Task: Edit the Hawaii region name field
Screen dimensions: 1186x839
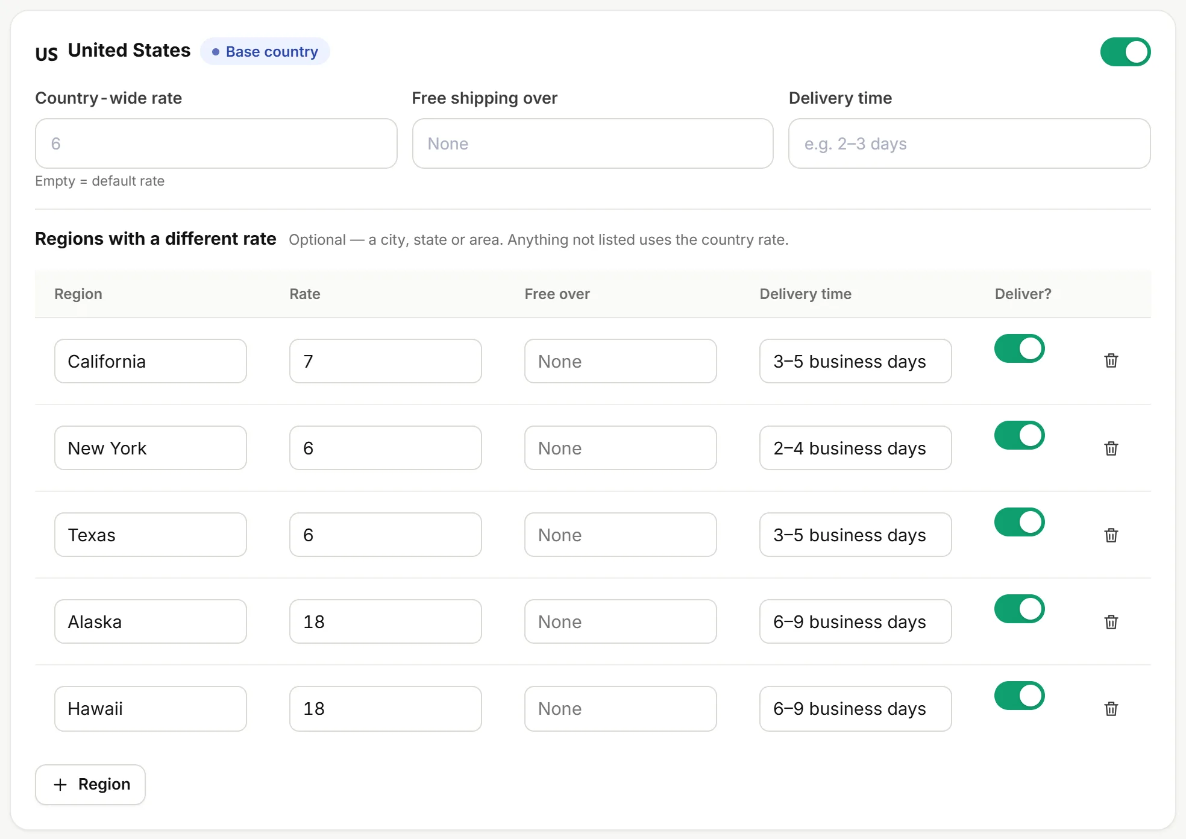Action: [x=151, y=709]
